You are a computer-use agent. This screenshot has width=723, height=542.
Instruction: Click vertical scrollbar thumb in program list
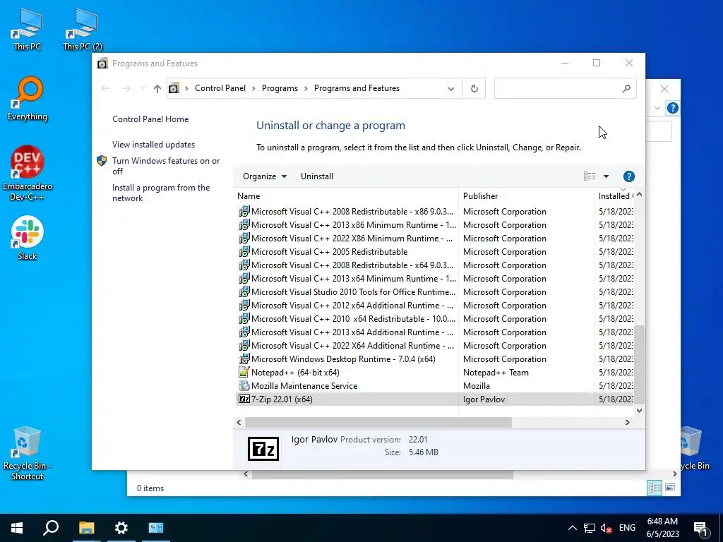[x=639, y=364]
